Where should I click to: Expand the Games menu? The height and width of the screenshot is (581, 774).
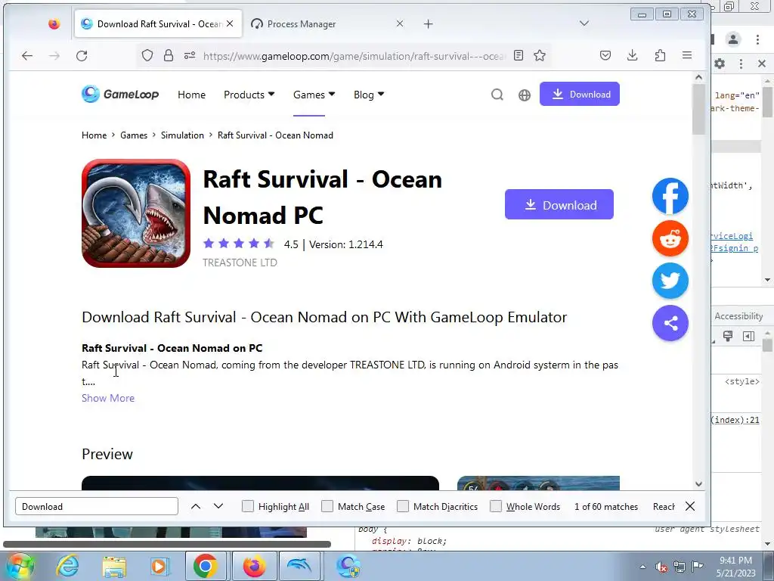[314, 95]
